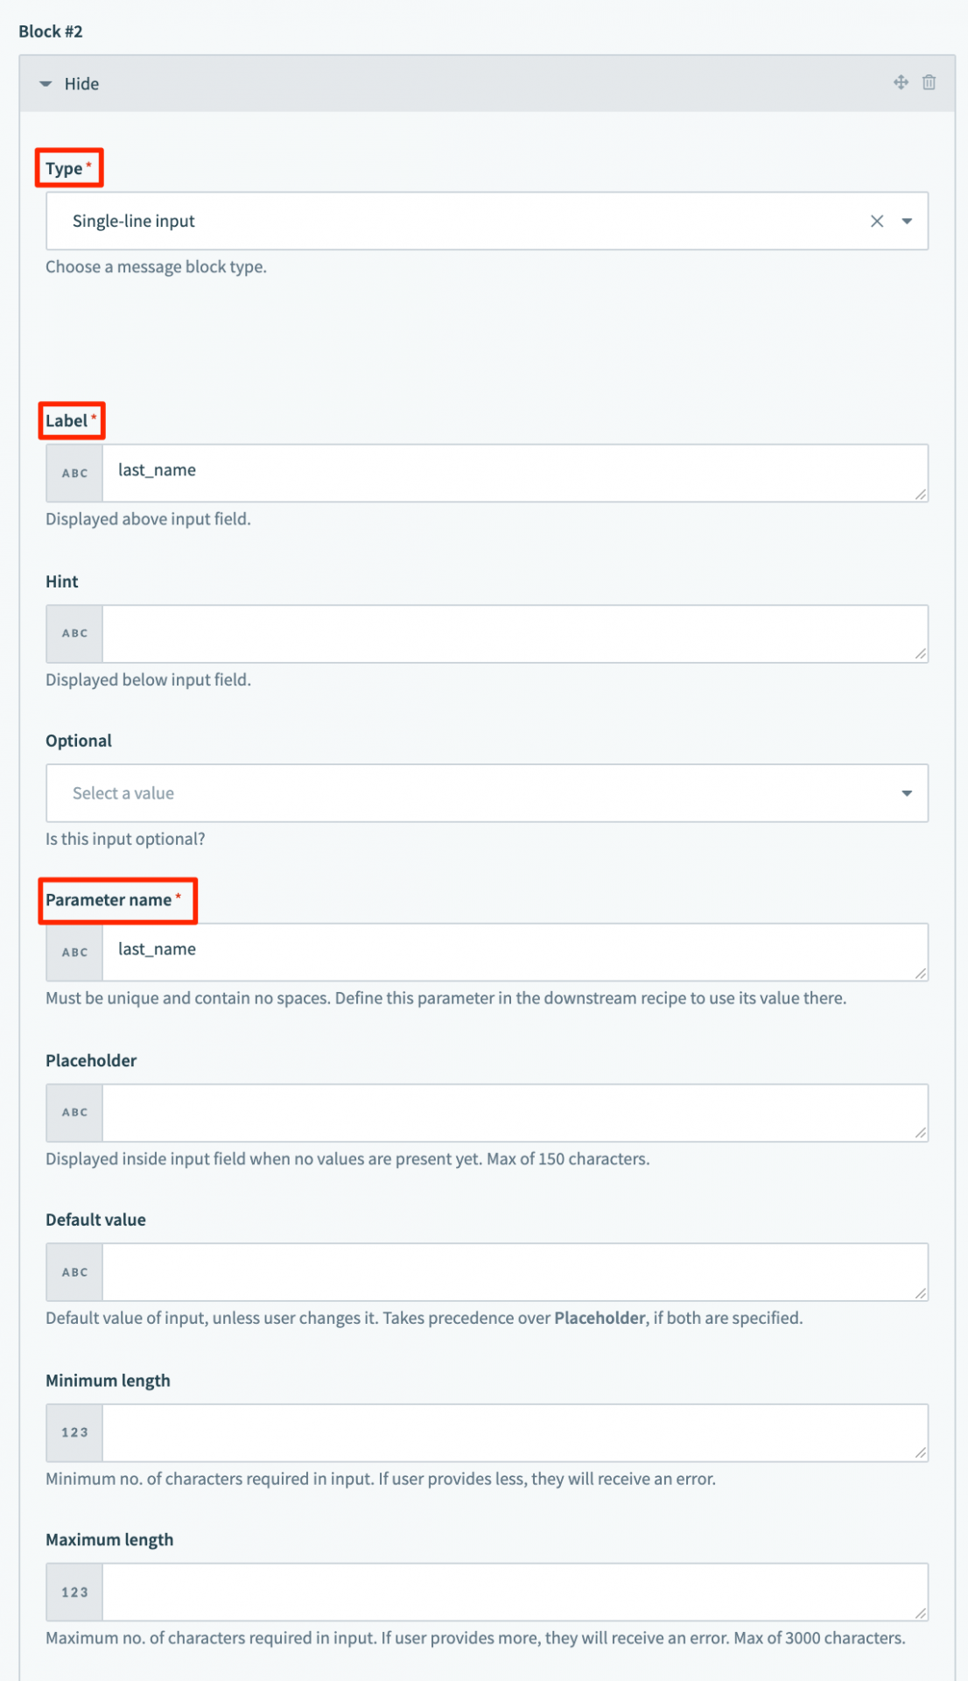This screenshot has height=1681, width=968.
Task: Delete Block #2 using the trash icon
Action: (x=929, y=83)
